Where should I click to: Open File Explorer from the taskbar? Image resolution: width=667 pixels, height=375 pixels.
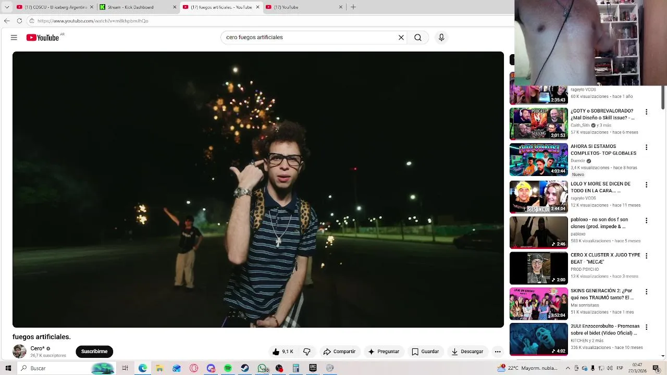(x=159, y=368)
